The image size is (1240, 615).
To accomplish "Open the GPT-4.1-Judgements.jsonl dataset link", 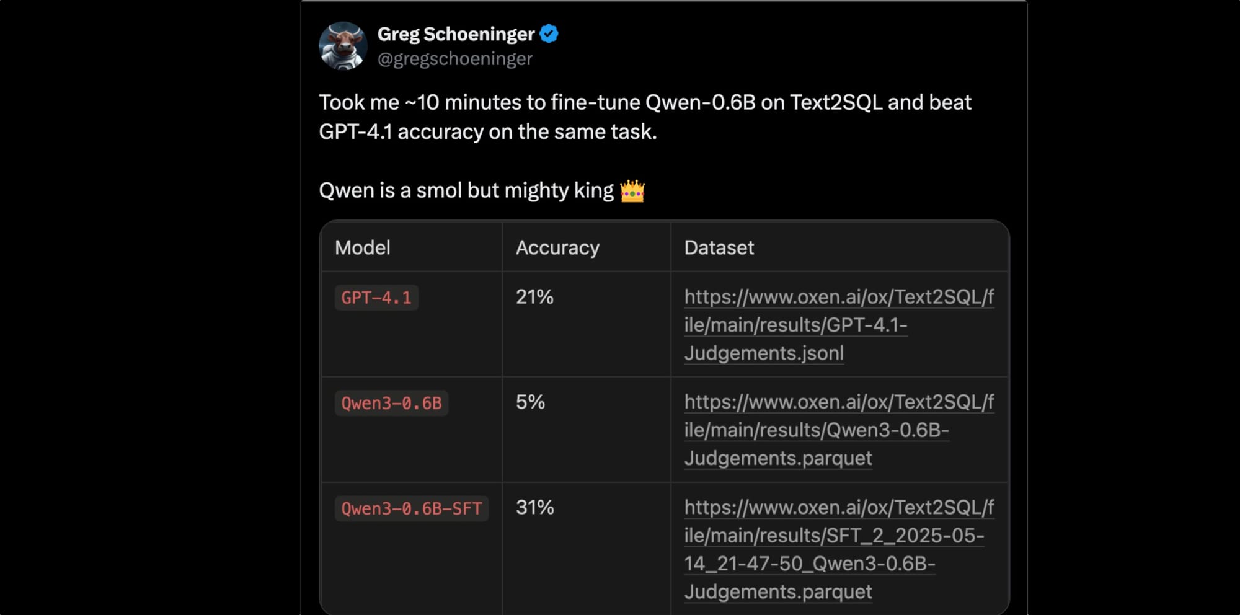I will click(x=839, y=325).
